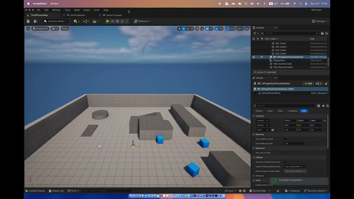Open the viewport hamburger options menu
Viewport: 354px width, 199px height.
pos(28,28)
